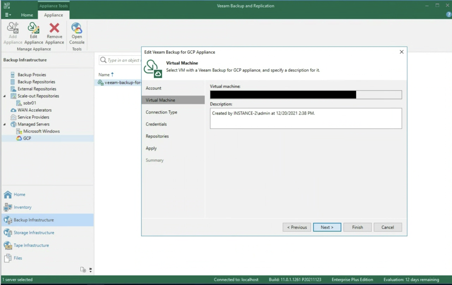Click the Storage Infrastructure navigation icon
The image size is (452, 285).
coord(8,233)
